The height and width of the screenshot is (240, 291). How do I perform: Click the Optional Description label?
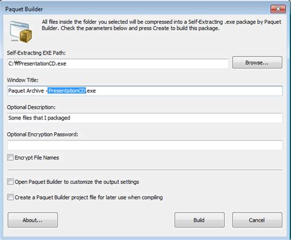31,107
